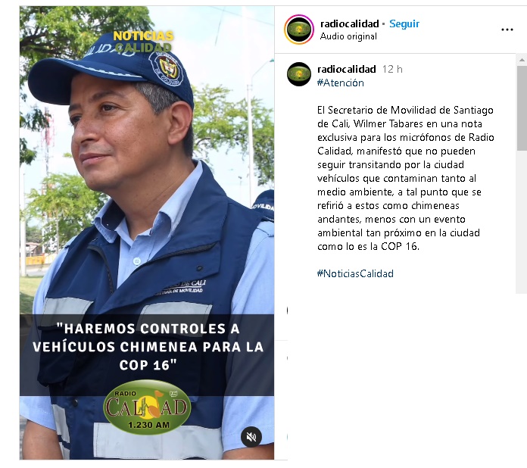
Task: Click radiocalidad avatar beside the caption
Action: 299,74
